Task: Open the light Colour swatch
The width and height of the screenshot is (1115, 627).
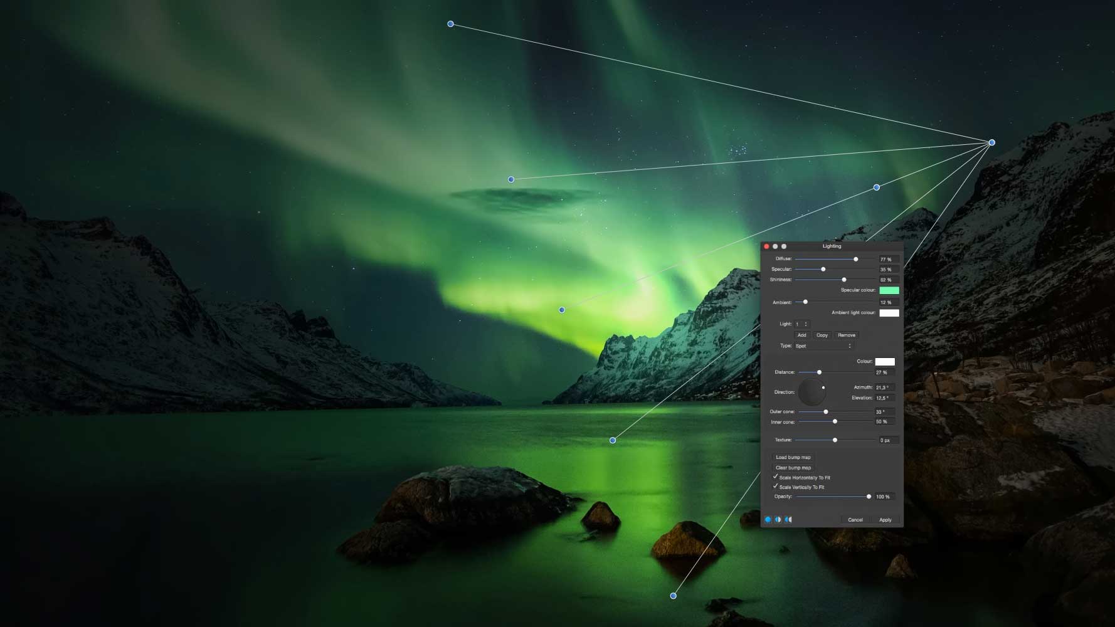Action: 885,362
